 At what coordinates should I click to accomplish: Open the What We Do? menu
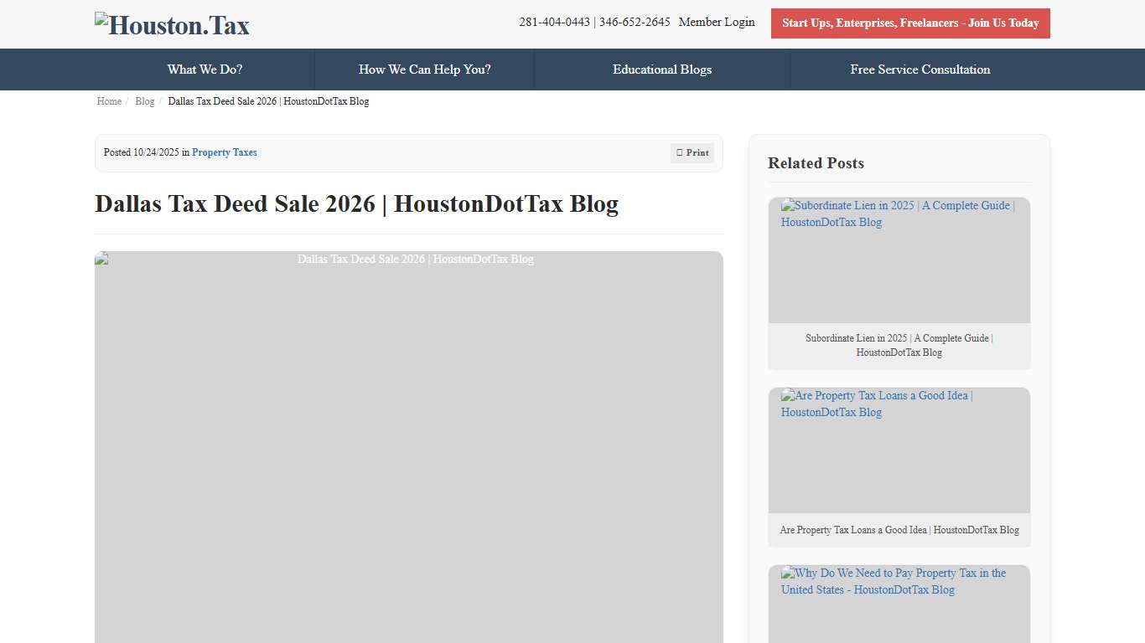(205, 69)
